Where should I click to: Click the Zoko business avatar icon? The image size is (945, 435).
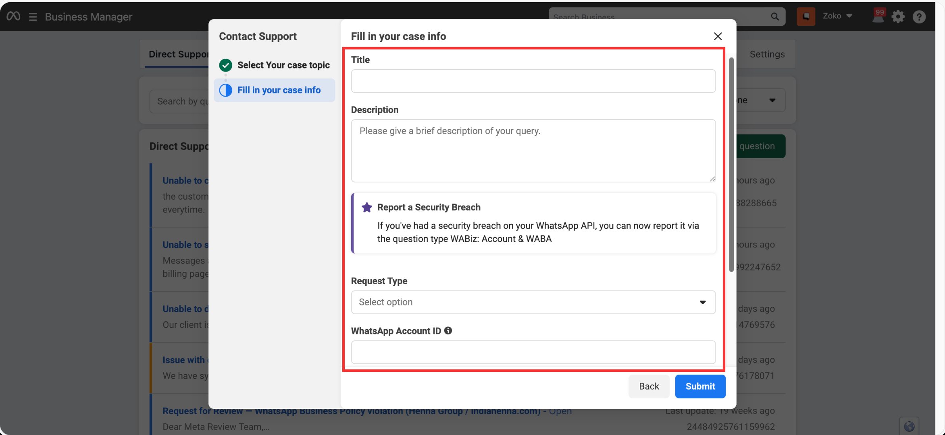tap(806, 16)
